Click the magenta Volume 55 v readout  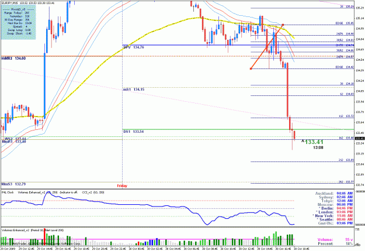335,239
